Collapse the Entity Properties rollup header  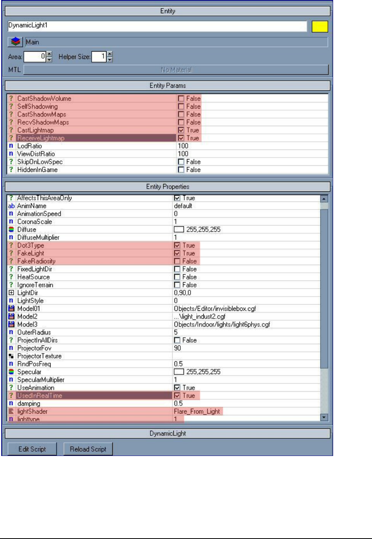(168, 187)
